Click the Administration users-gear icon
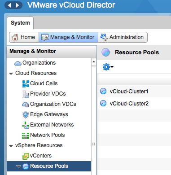This screenshot has width=171, height=175. pos(104,37)
